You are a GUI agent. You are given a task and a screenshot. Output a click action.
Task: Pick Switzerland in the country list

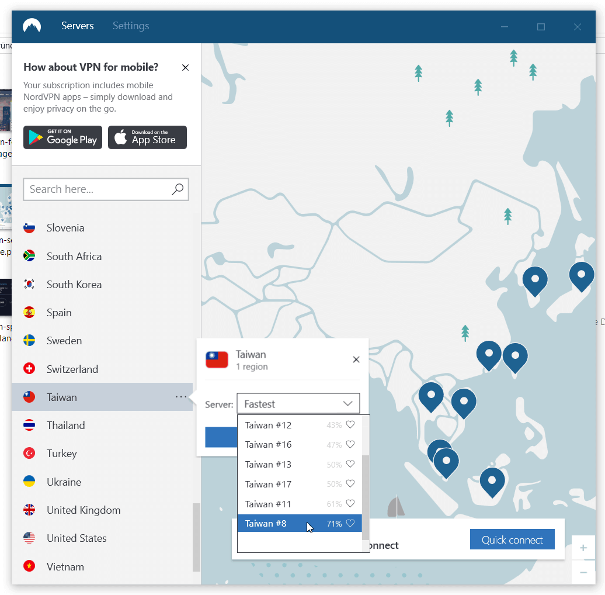click(x=102, y=369)
